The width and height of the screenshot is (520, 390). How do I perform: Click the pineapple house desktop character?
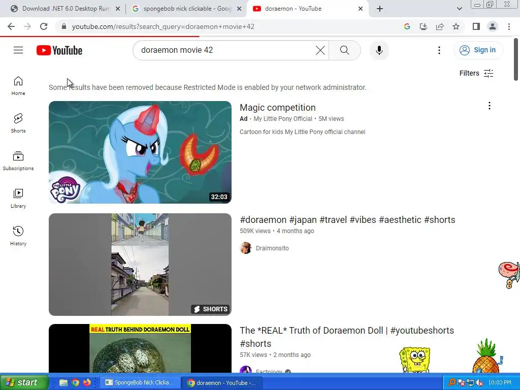487,356
